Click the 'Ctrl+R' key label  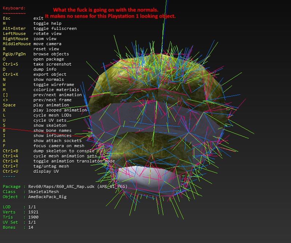(11, 161)
